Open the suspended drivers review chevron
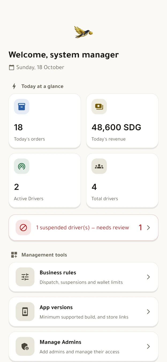This screenshot has height=362, width=167. coord(149,228)
